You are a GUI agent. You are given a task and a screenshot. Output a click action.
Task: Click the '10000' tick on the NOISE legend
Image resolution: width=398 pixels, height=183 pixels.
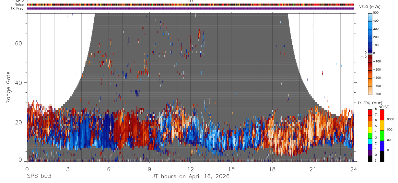point(391,119)
